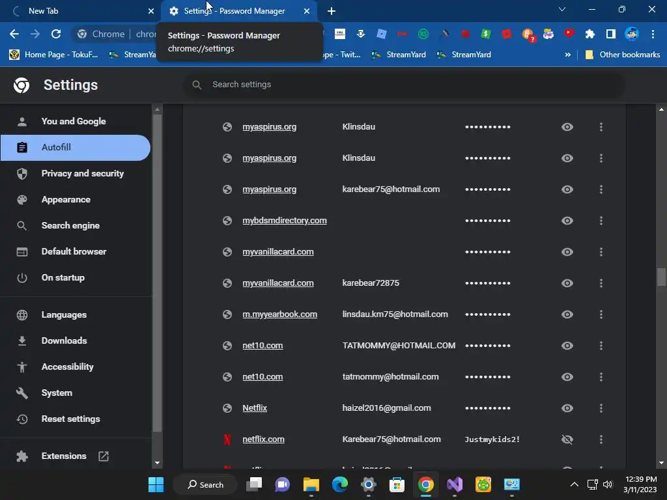Open more actions for mybdsmdirectory.com

(x=601, y=221)
